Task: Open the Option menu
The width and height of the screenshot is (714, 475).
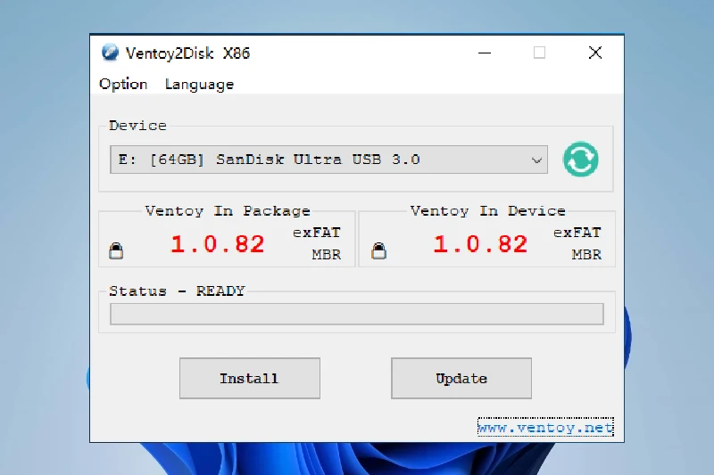Action: pyautogui.click(x=123, y=84)
